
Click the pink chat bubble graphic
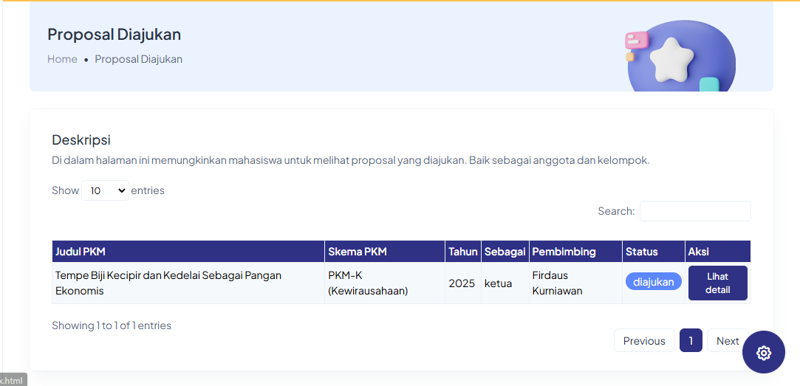coord(636,40)
